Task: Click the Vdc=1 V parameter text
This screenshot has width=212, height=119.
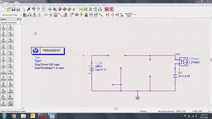Action: click(100, 70)
